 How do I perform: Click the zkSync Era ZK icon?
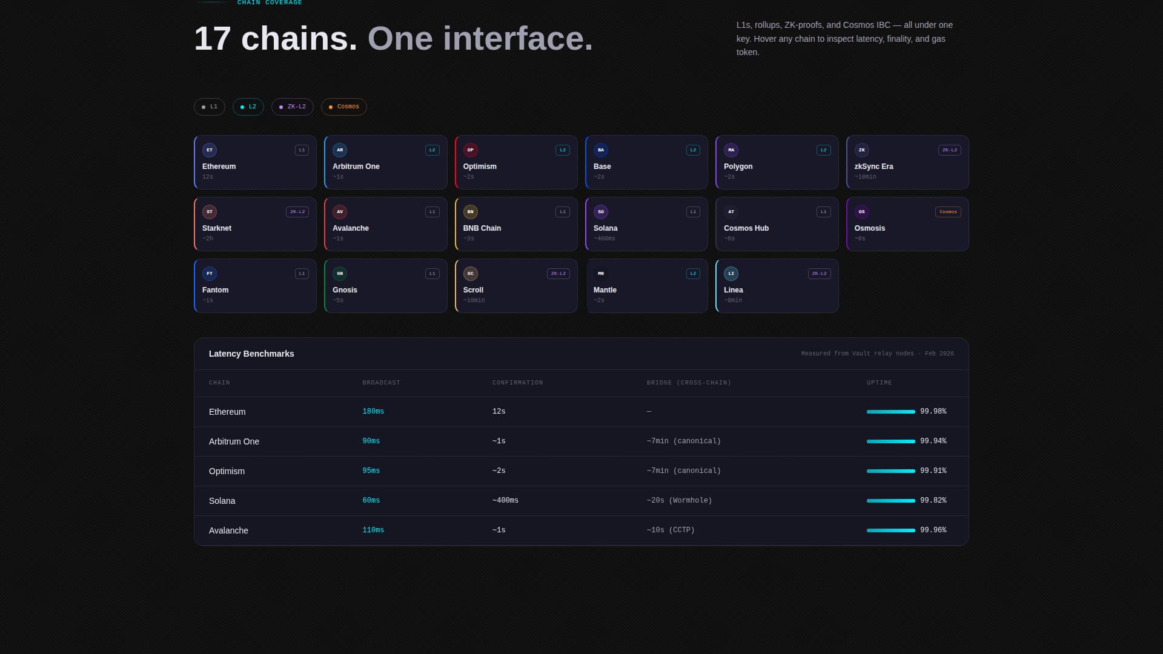[x=862, y=150]
